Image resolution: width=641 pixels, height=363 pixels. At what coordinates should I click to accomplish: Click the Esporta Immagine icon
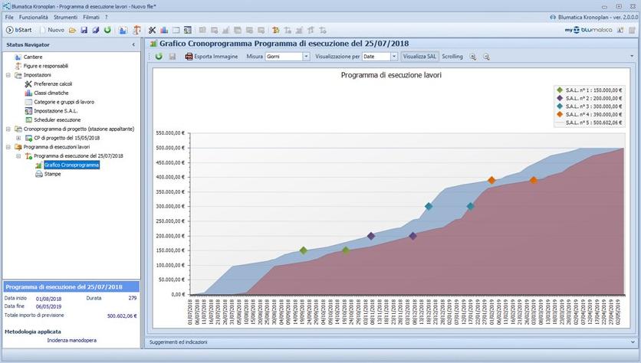tap(189, 57)
